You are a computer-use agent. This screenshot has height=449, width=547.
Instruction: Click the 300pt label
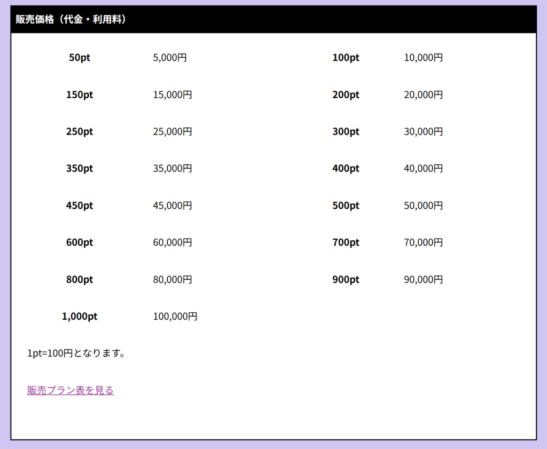point(346,132)
